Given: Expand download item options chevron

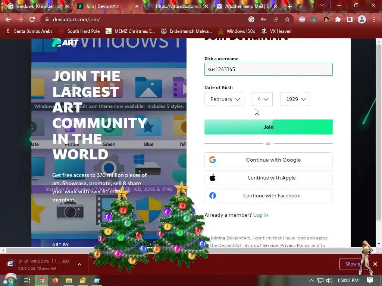Looking at the screenshot, I should (x=79, y=264).
